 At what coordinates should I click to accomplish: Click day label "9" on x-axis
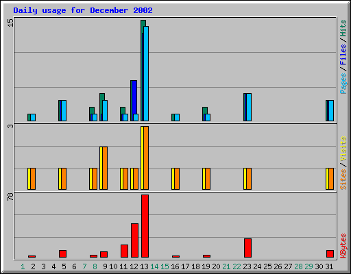[105, 266]
